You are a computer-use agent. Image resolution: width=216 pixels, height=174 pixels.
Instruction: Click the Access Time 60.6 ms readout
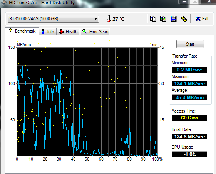tap(189, 118)
